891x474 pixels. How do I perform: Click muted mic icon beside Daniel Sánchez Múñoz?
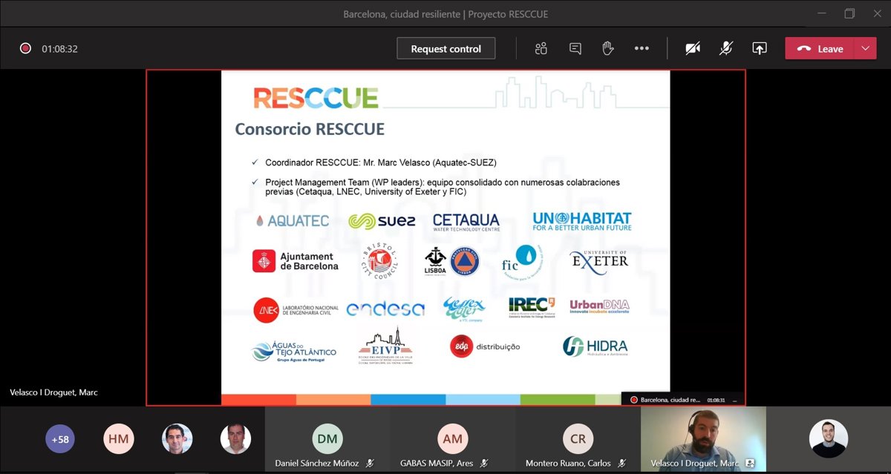pyautogui.click(x=370, y=463)
